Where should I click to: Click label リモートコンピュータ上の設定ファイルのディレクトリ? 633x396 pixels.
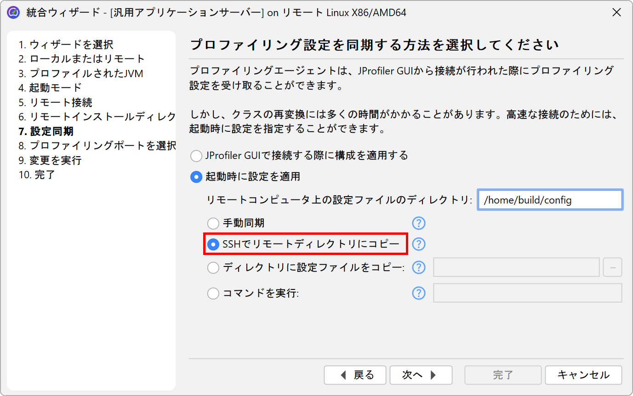click(x=340, y=200)
